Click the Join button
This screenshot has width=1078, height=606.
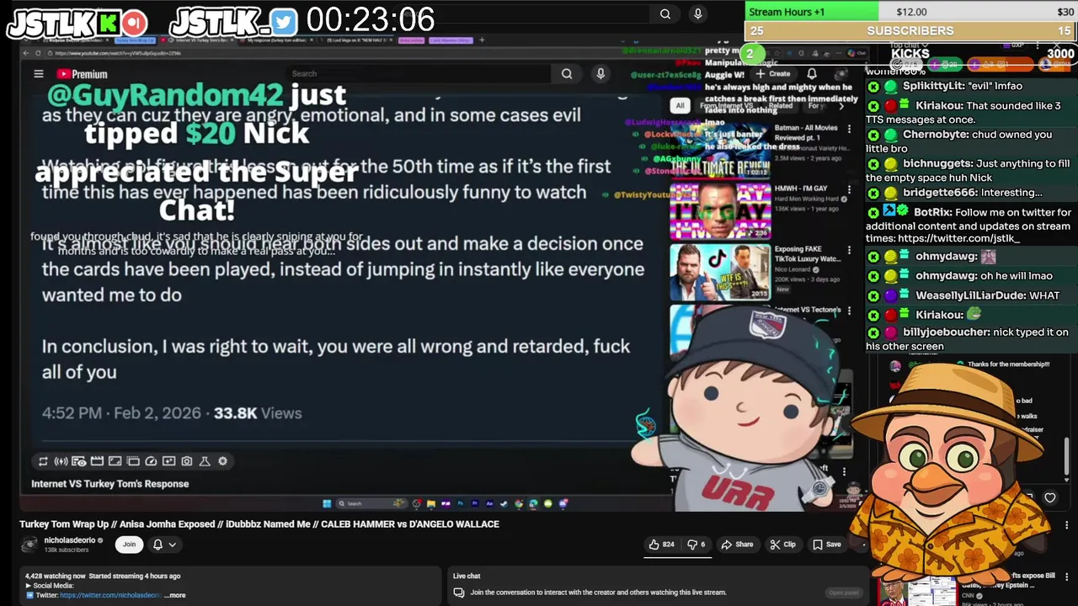(129, 545)
